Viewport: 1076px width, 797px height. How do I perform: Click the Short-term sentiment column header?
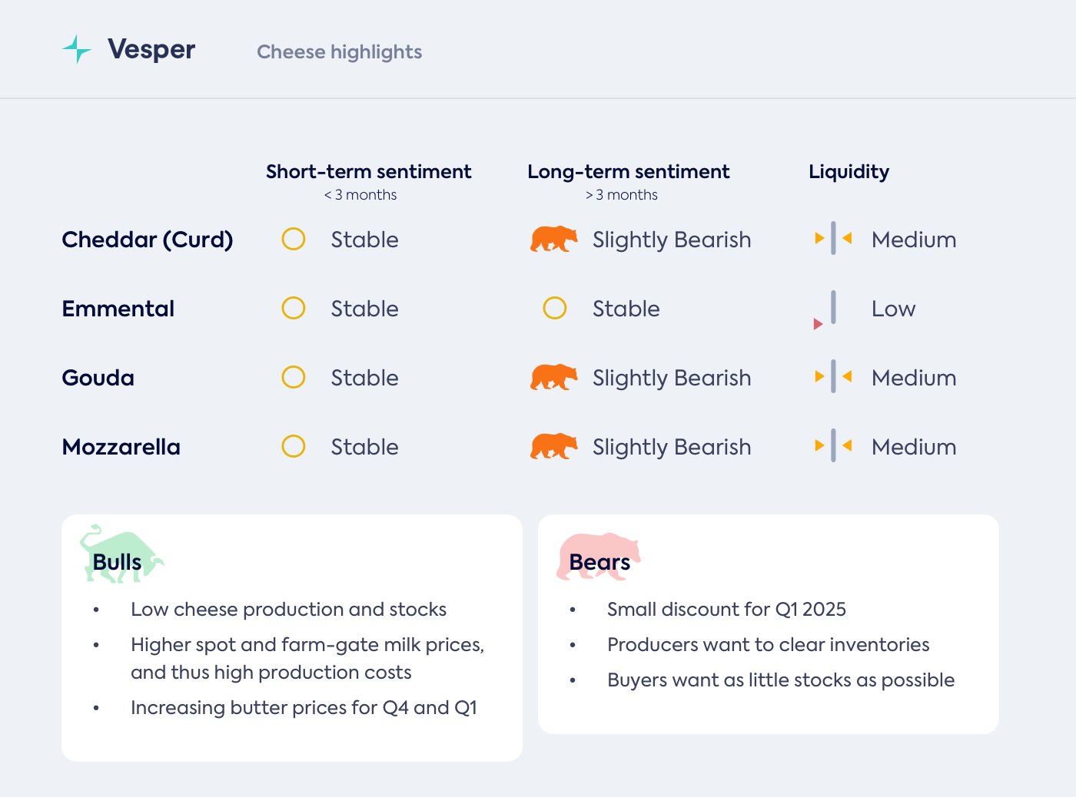(369, 172)
